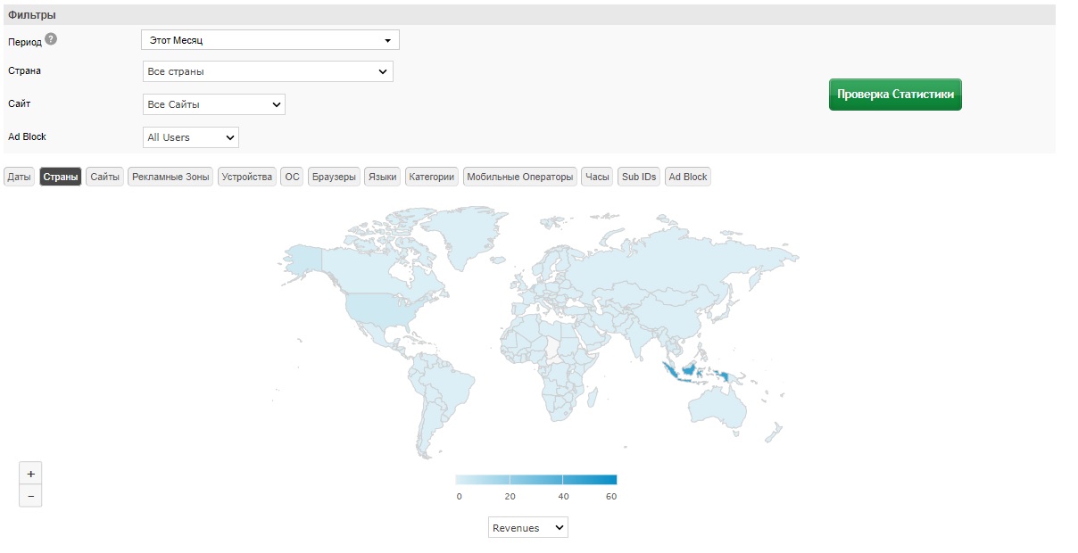Screen dimensions: 1078x553
Task: Switch to the Мобильные Операторы tab
Action: coord(519,177)
